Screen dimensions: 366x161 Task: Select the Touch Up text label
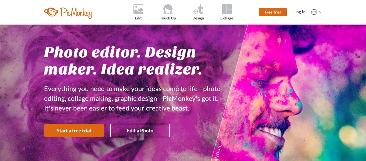(168, 18)
